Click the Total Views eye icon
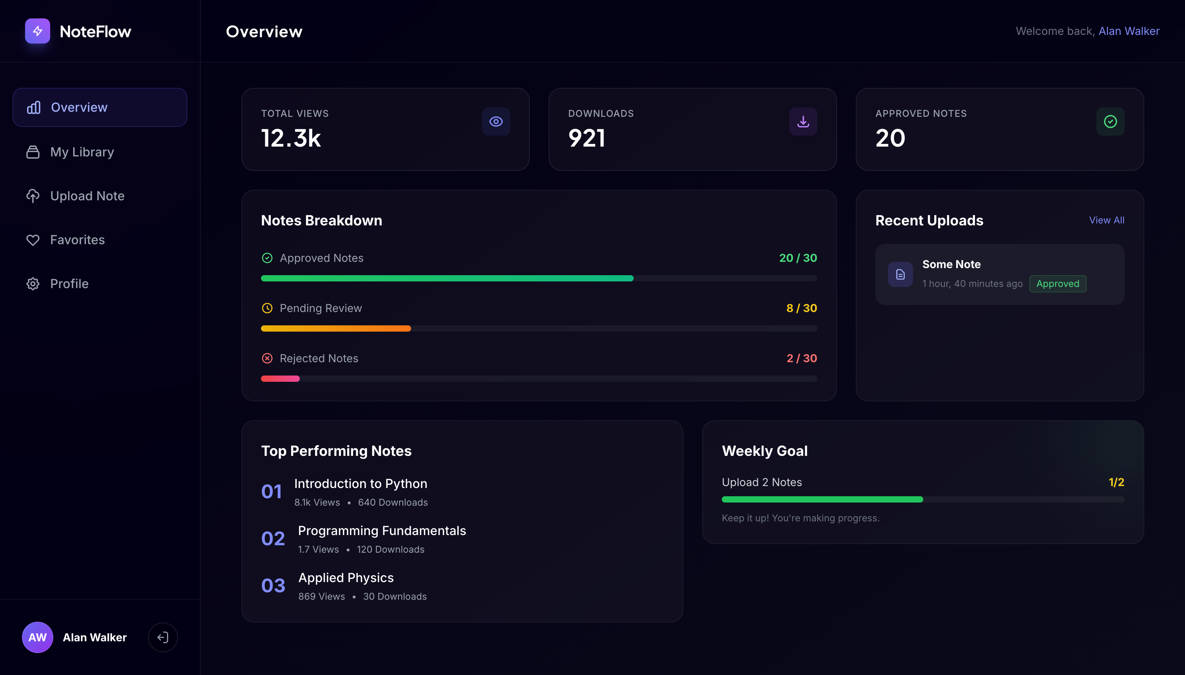 pyautogui.click(x=496, y=122)
